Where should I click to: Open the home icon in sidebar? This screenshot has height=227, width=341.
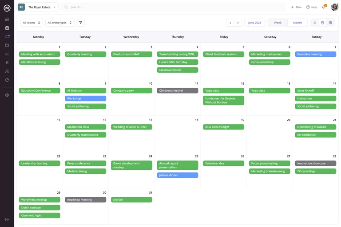[x=7, y=20]
